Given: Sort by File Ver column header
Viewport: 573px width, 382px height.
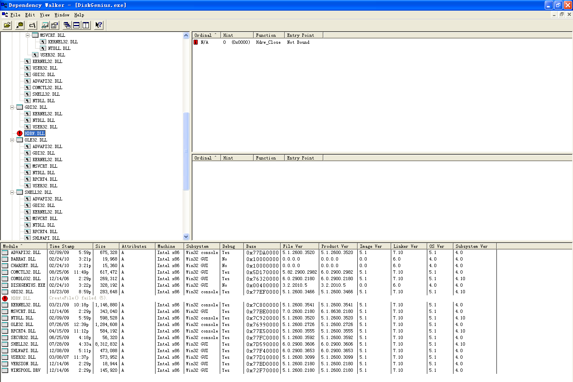Looking at the screenshot, I should click(x=300, y=246).
